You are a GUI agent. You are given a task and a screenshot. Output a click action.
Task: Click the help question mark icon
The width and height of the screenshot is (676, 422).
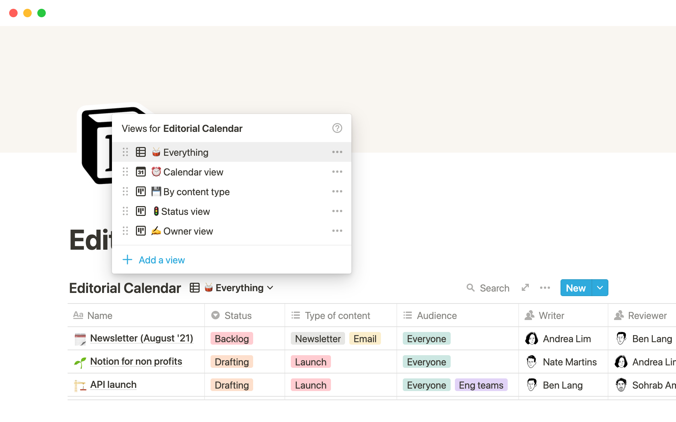tap(337, 128)
